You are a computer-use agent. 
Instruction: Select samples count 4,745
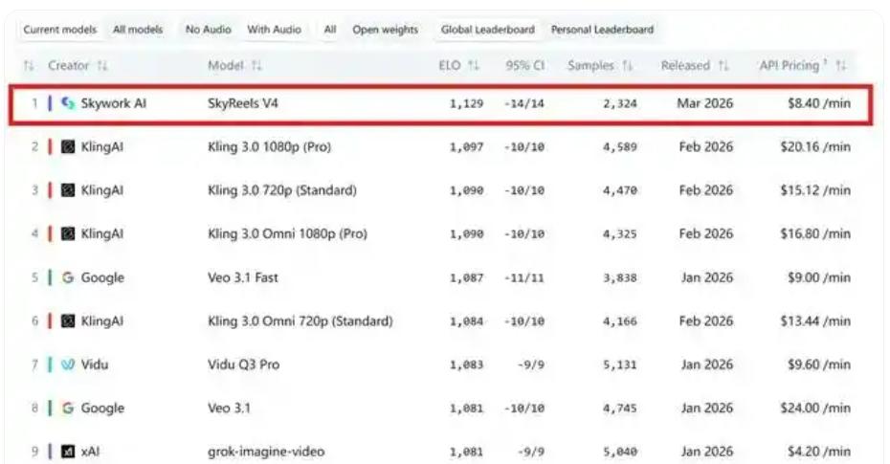click(x=620, y=409)
